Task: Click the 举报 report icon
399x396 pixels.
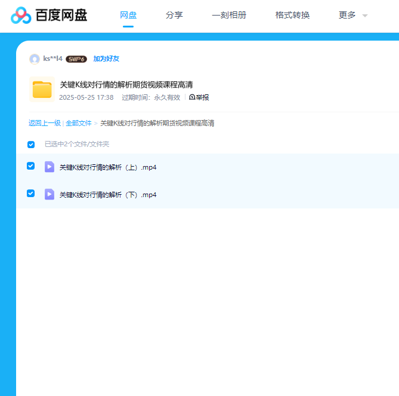Action: coord(193,97)
